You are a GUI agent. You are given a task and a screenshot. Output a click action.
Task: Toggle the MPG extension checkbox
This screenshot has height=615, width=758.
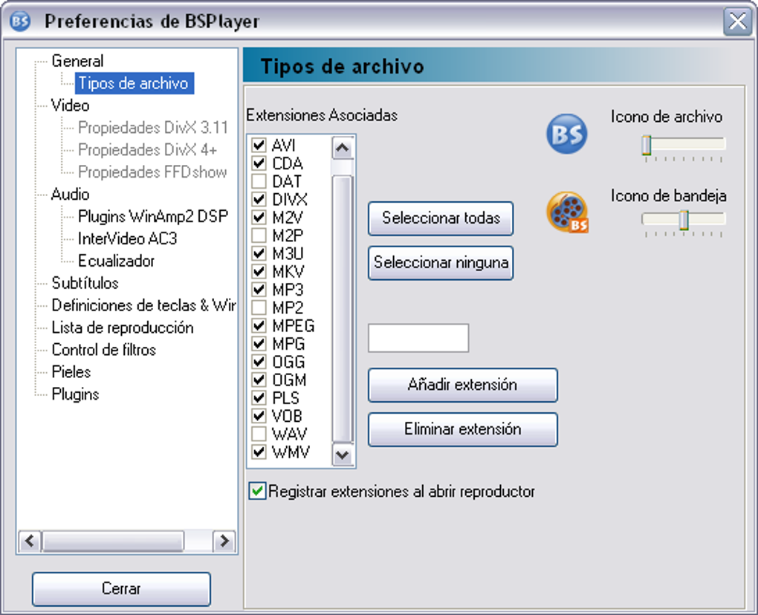(259, 343)
